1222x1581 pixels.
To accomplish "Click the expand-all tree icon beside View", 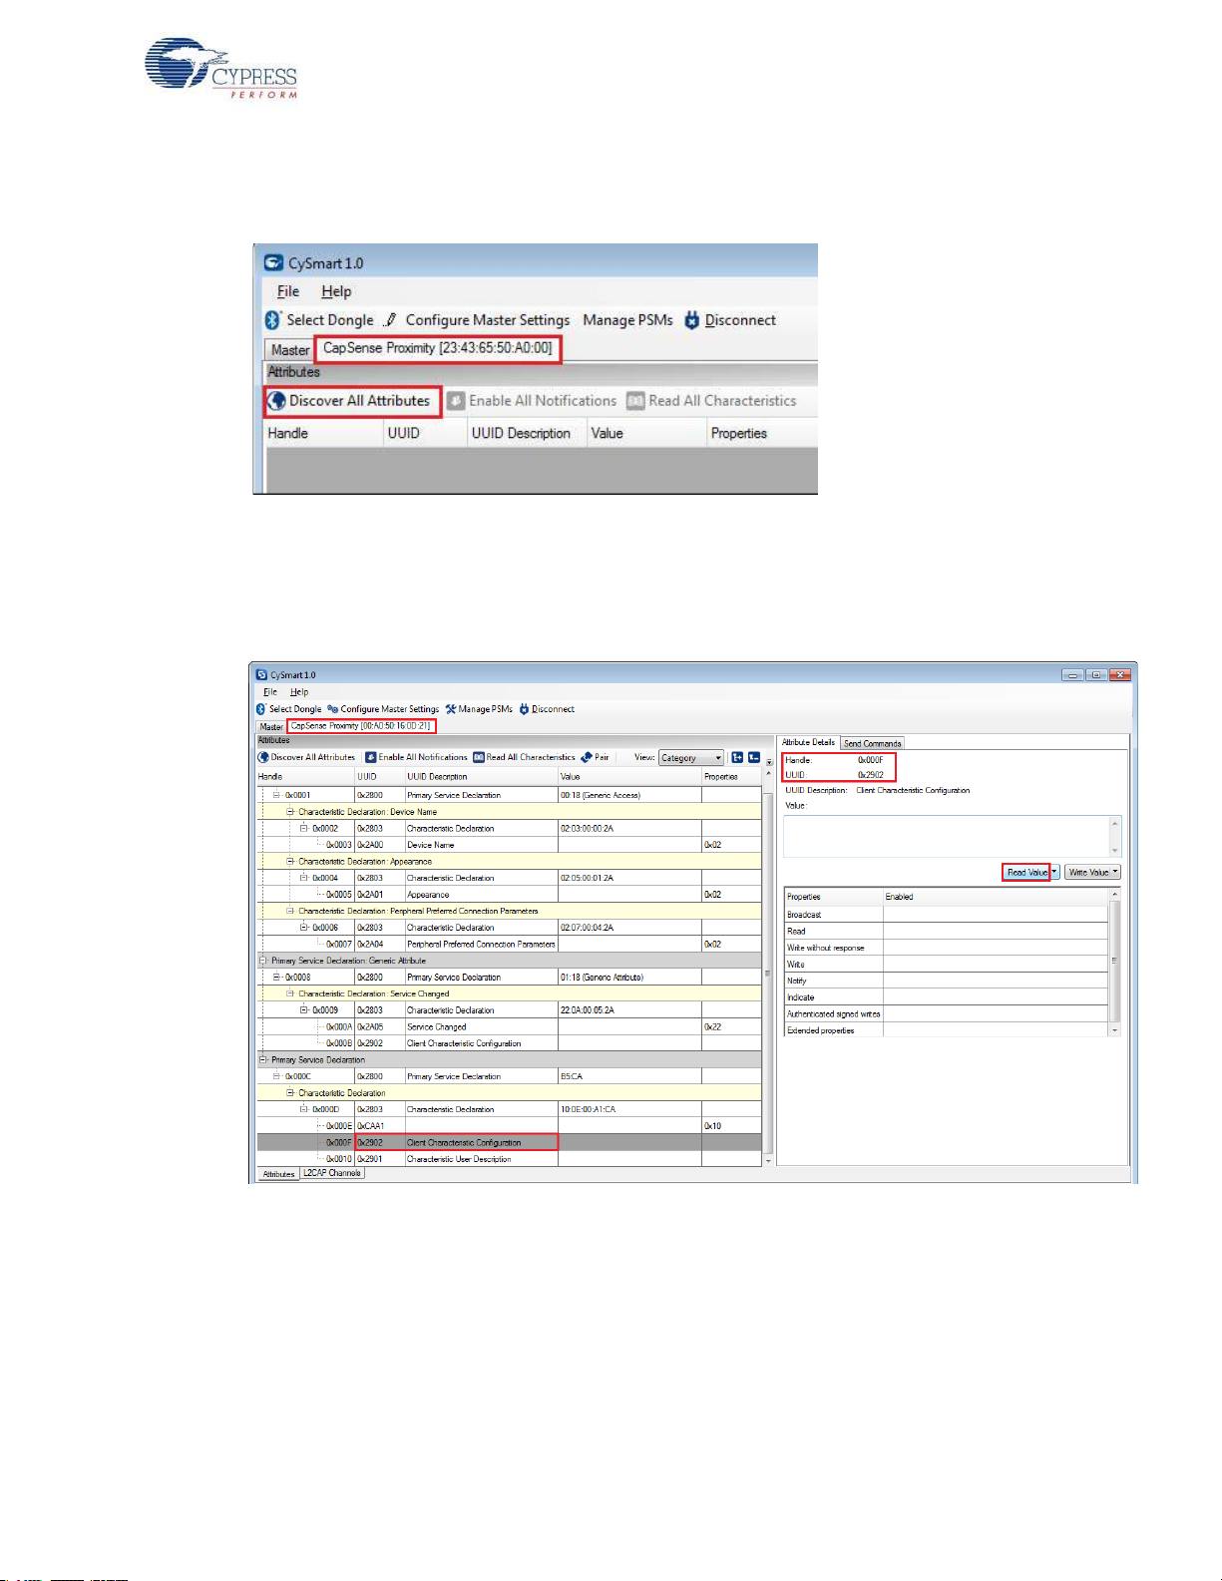I will click(x=737, y=757).
